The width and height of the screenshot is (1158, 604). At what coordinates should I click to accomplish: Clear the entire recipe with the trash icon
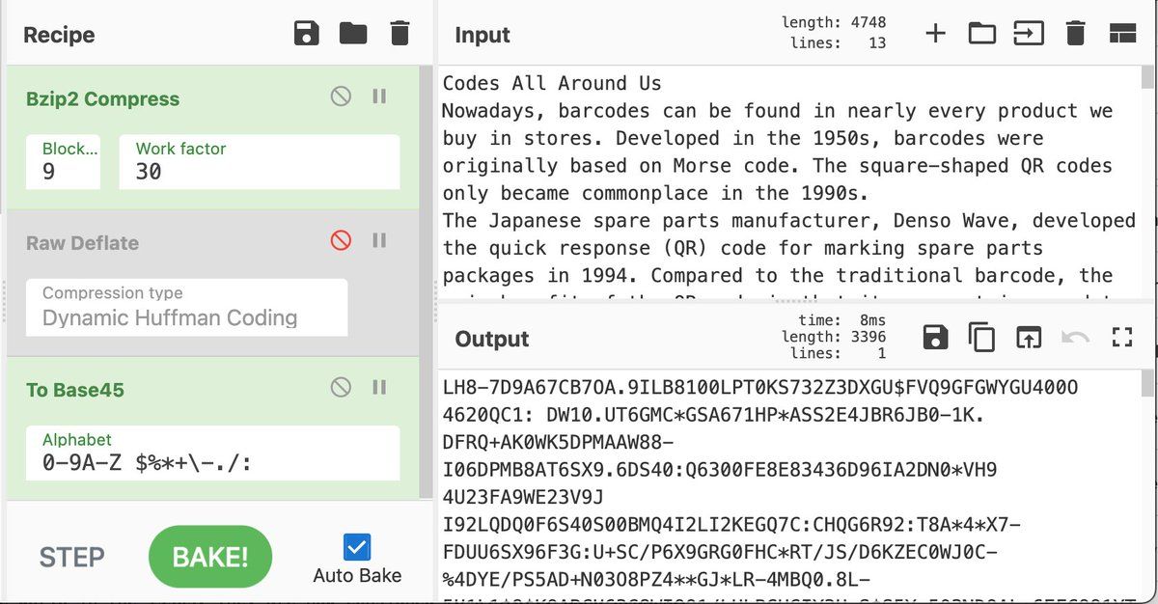click(400, 32)
